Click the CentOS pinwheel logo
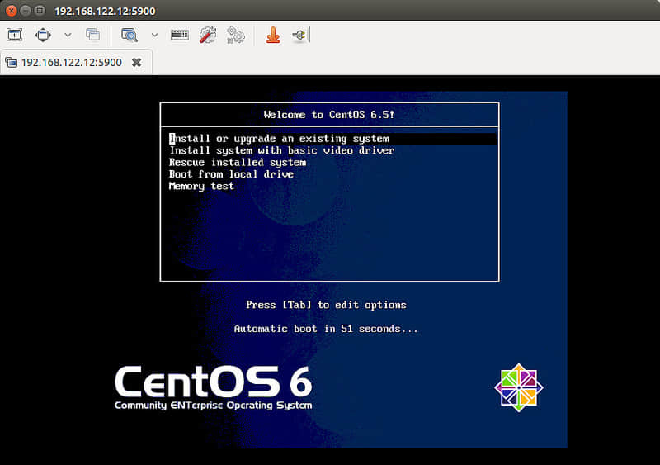This screenshot has width=660, height=465. pos(519,387)
